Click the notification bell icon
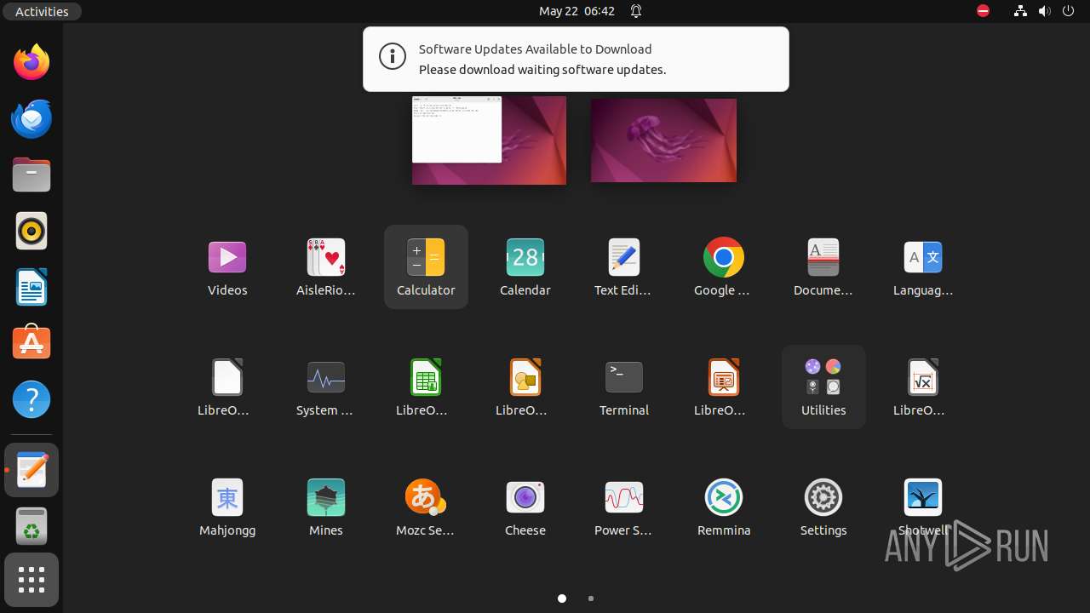Image resolution: width=1090 pixels, height=613 pixels. (x=636, y=11)
